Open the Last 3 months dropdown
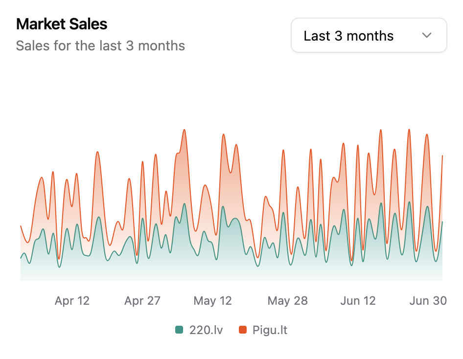This screenshot has height=359, width=463. 369,35
